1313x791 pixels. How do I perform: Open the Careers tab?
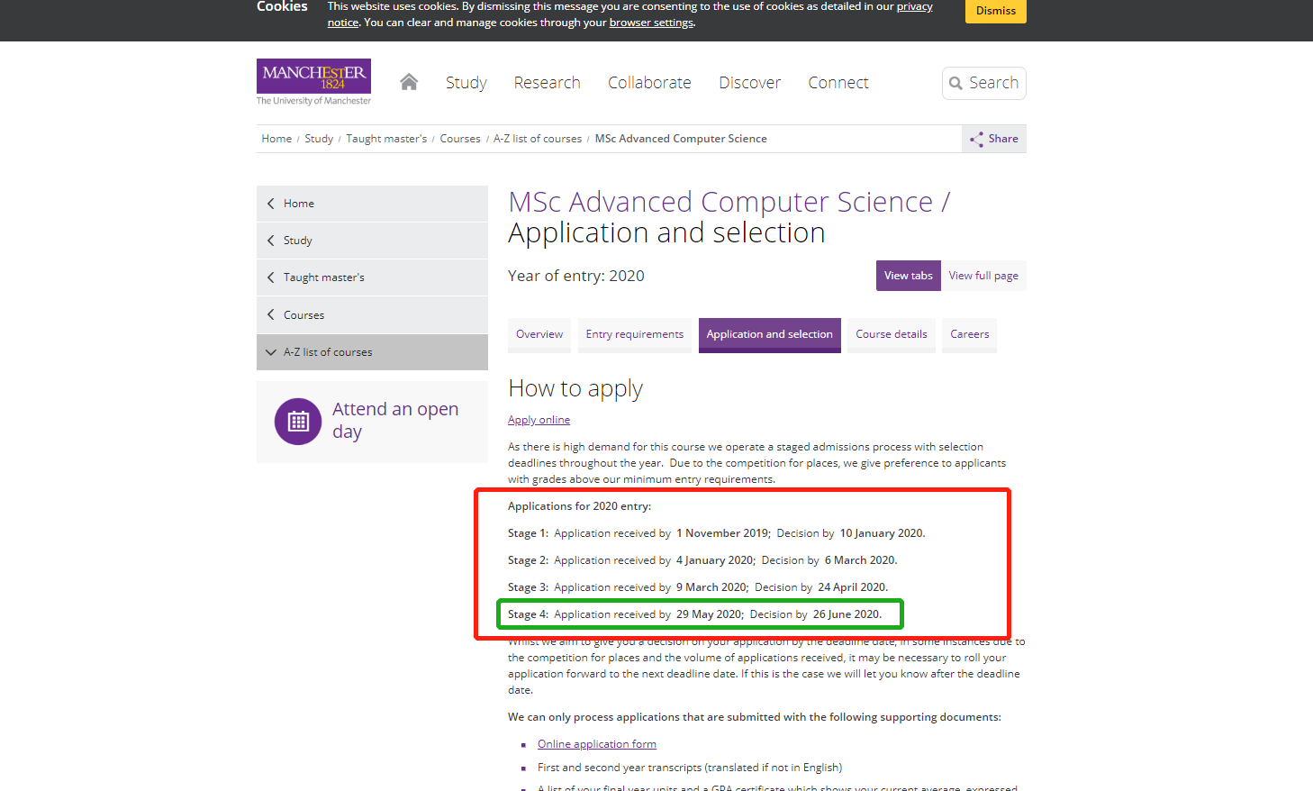coord(969,334)
